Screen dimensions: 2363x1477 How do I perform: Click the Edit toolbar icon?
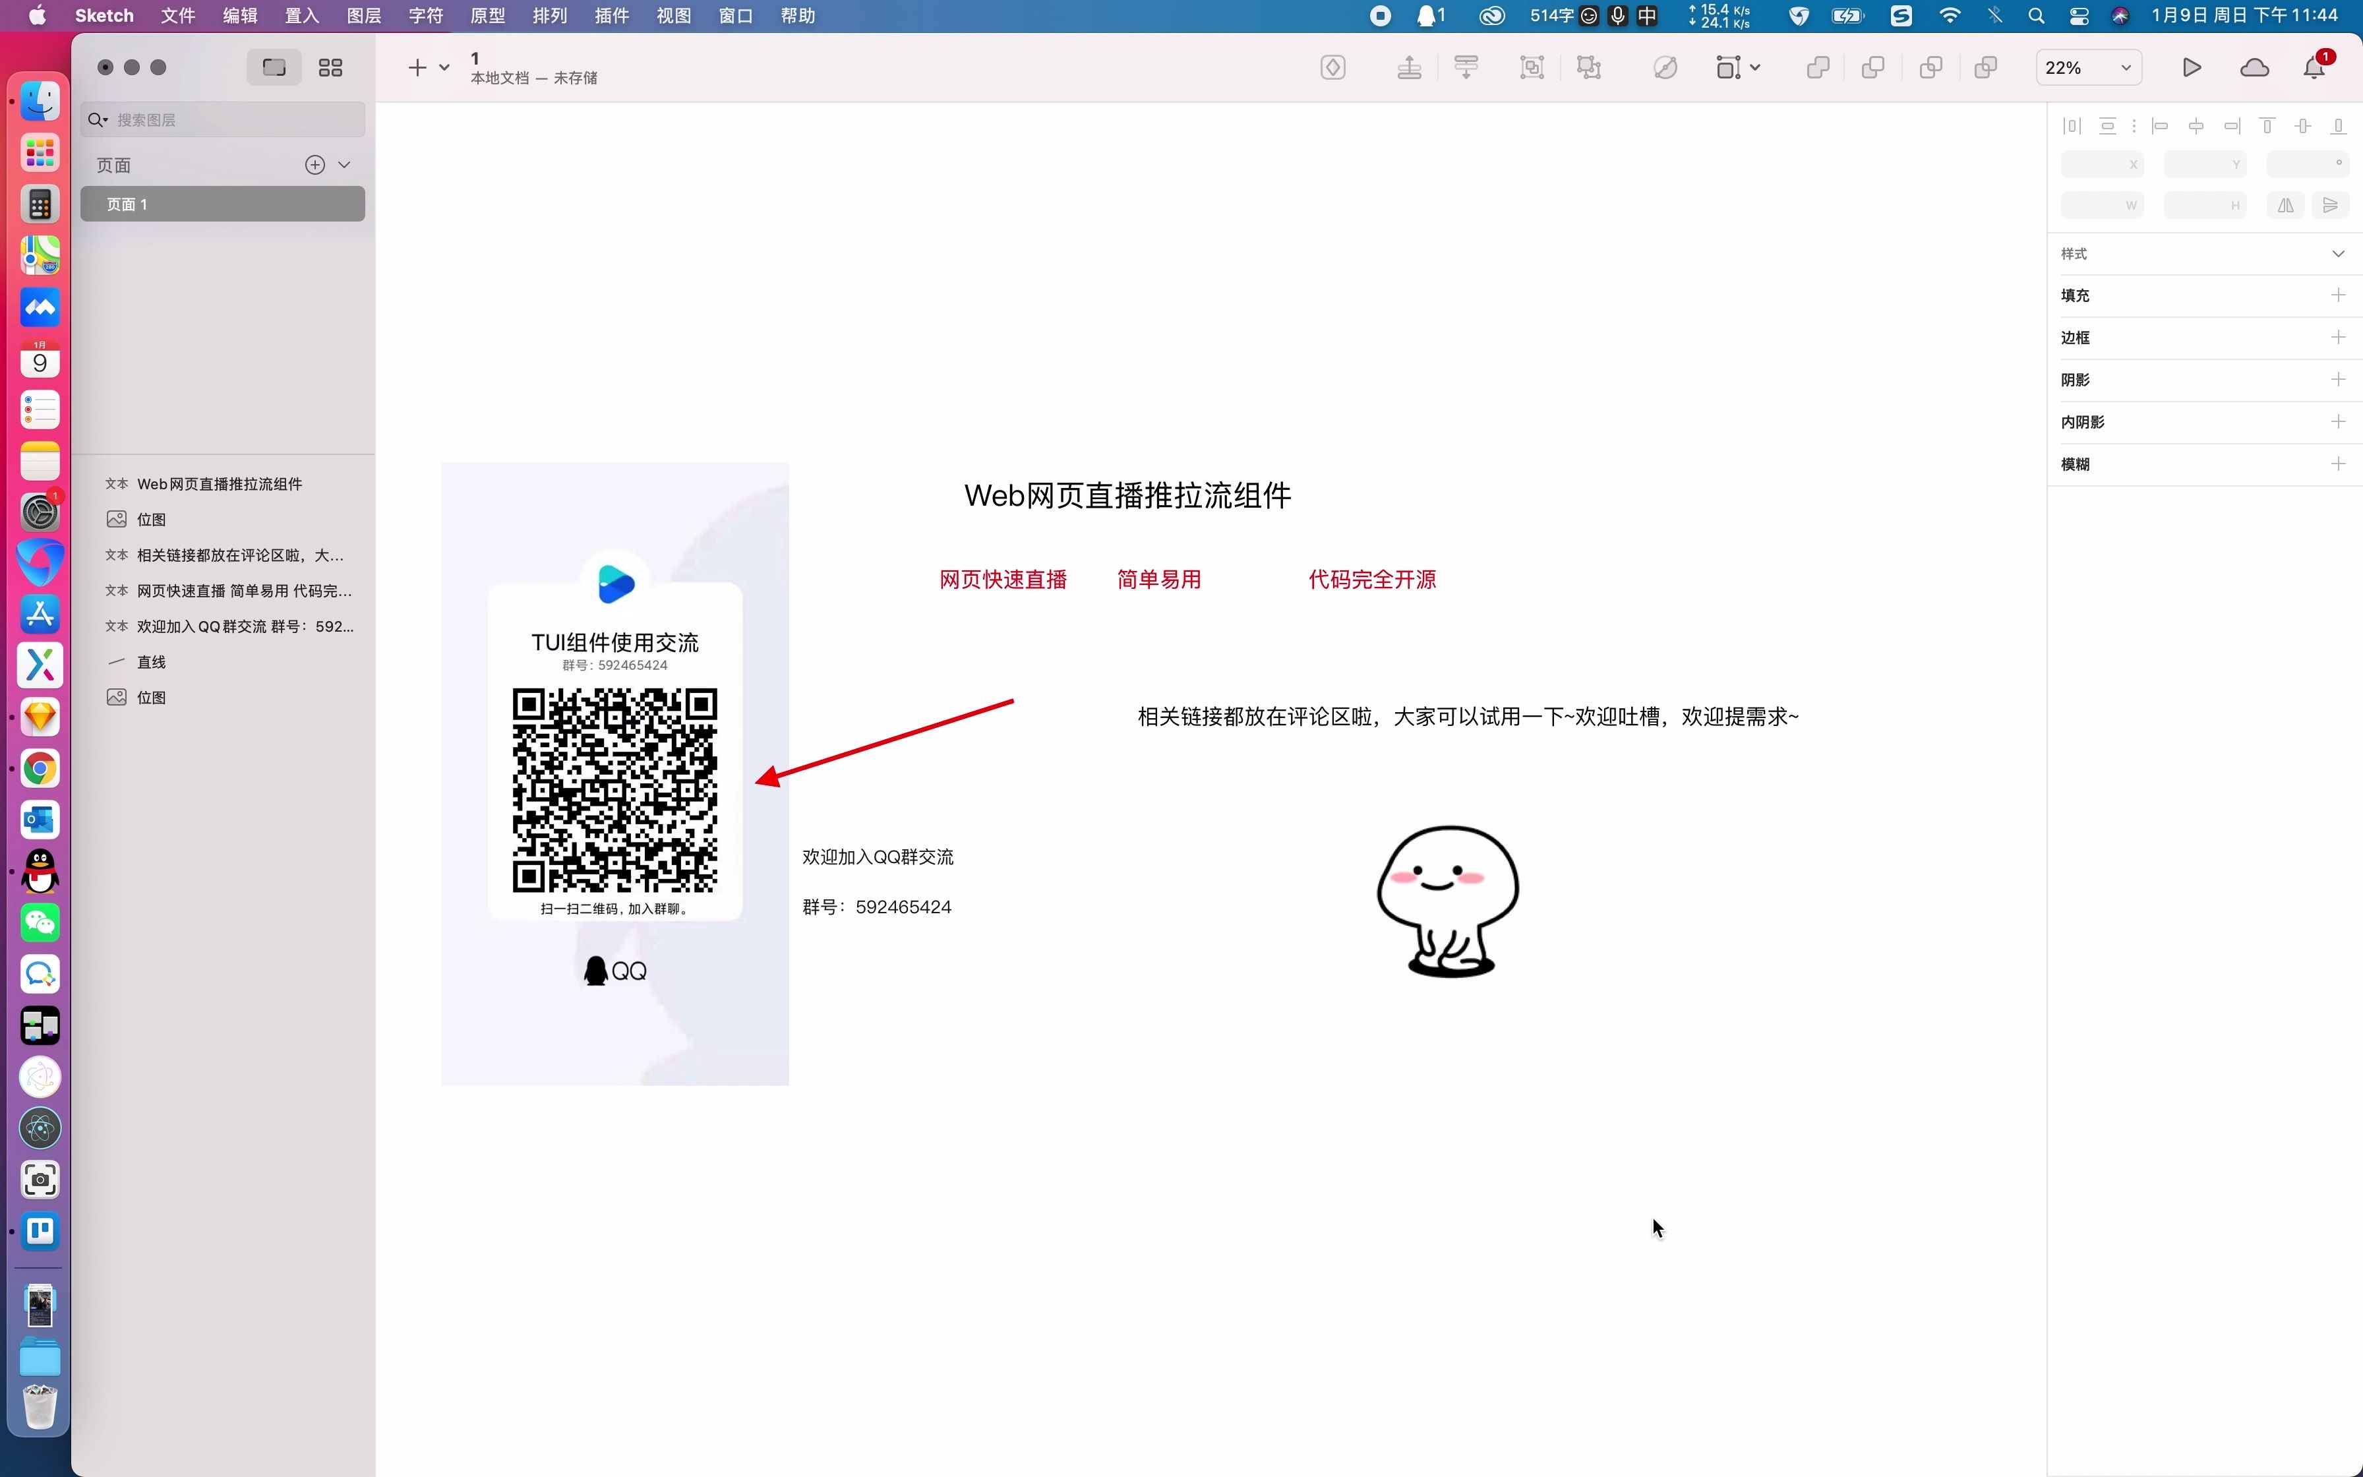1665,67
